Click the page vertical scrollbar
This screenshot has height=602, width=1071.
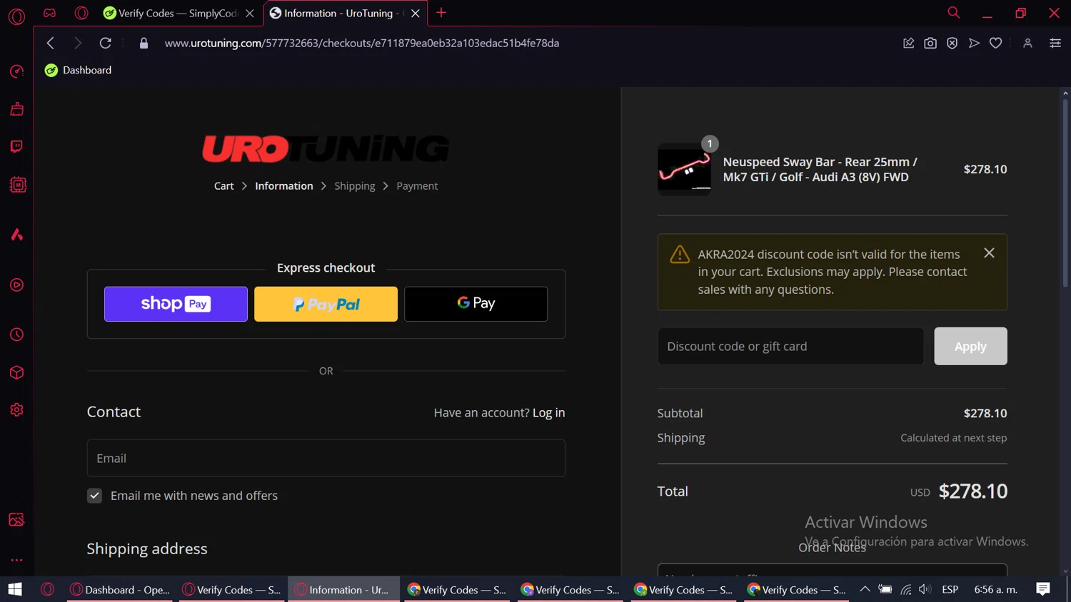point(1065,193)
